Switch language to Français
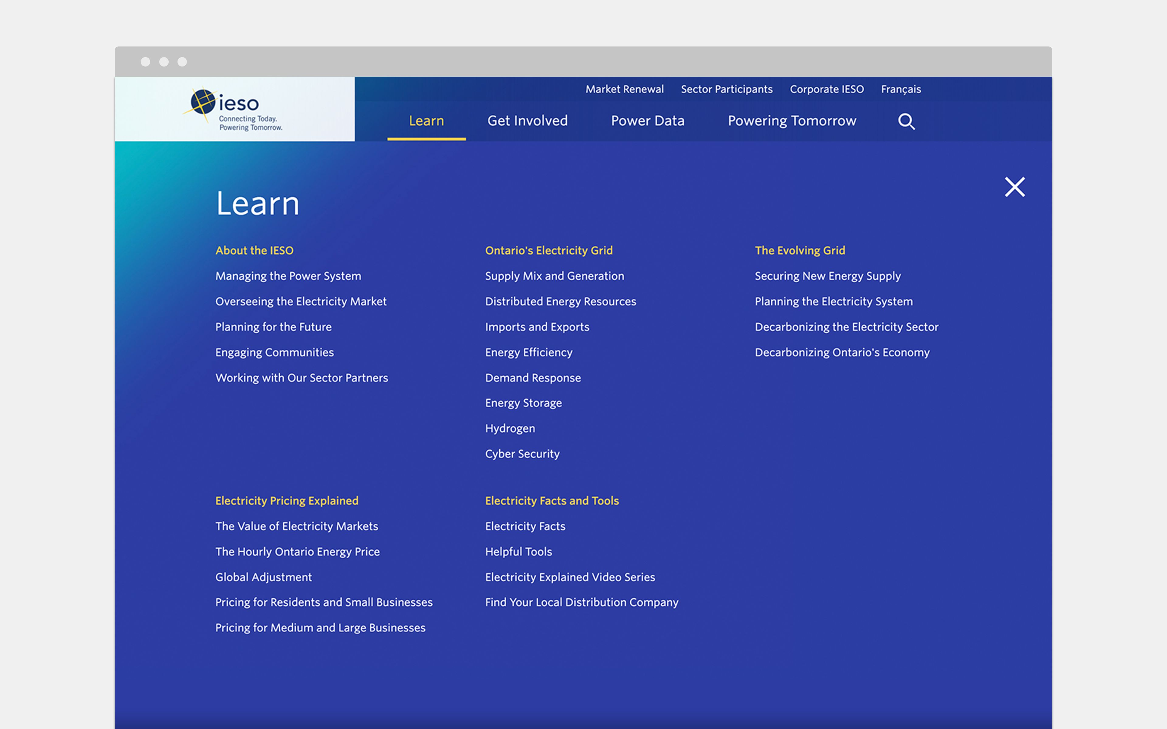 (901, 89)
